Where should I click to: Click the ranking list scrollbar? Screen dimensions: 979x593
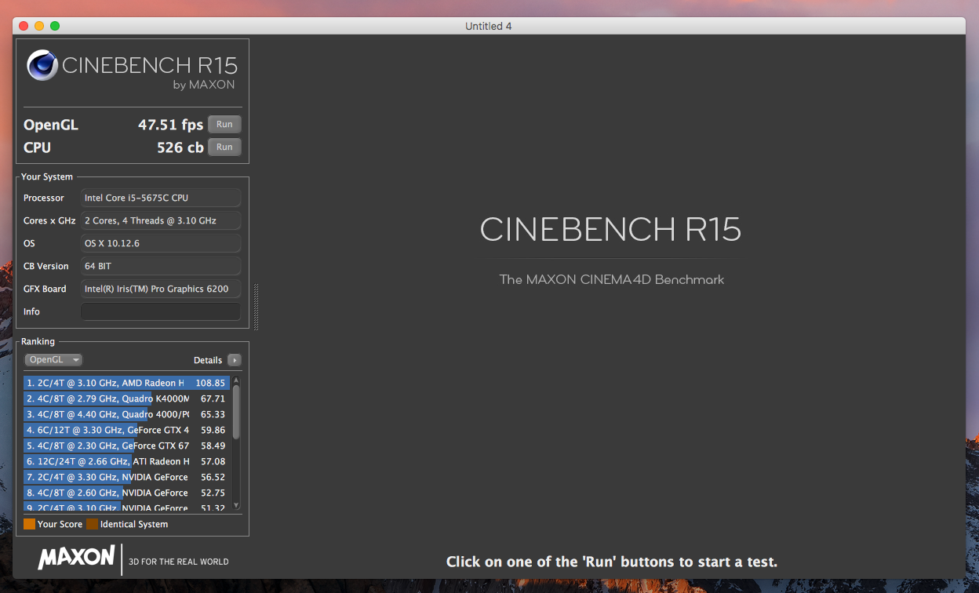point(237,412)
